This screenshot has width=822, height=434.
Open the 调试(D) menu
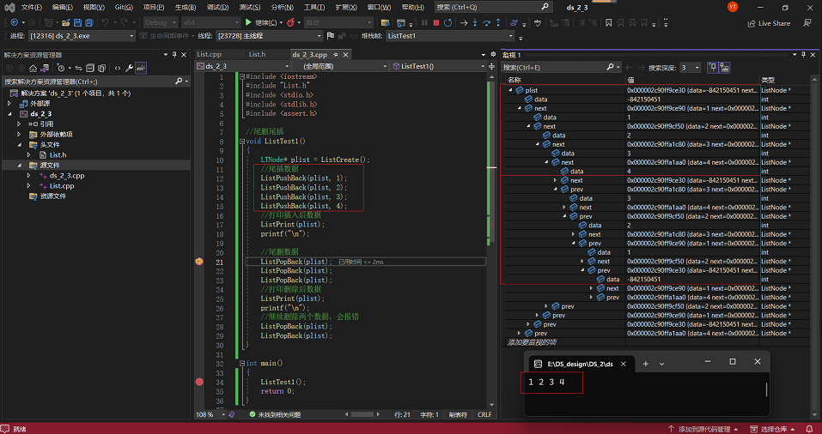point(217,8)
